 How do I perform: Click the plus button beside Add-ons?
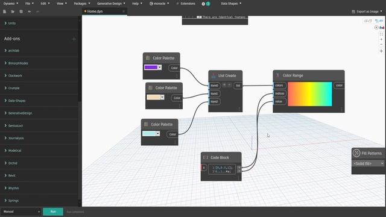(x=74, y=39)
